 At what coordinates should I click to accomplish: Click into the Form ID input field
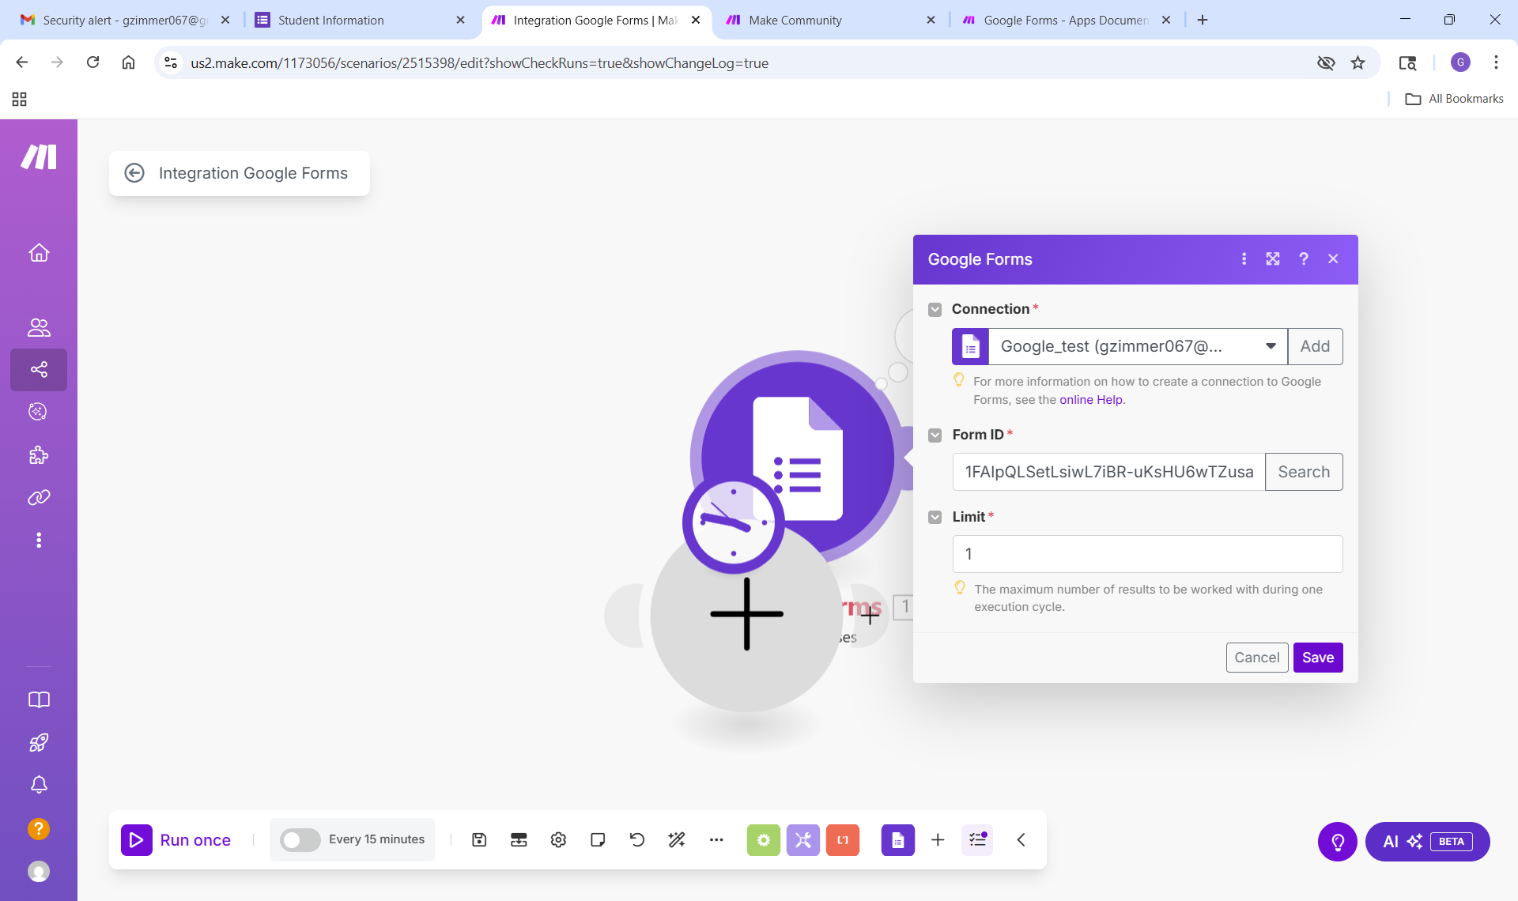coord(1108,472)
